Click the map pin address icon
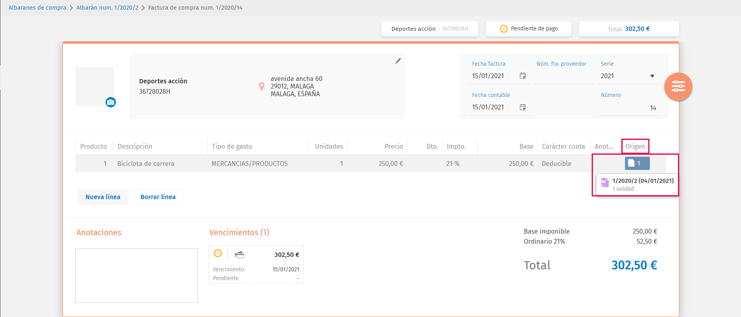The image size is (741, 317). [262, 86]
